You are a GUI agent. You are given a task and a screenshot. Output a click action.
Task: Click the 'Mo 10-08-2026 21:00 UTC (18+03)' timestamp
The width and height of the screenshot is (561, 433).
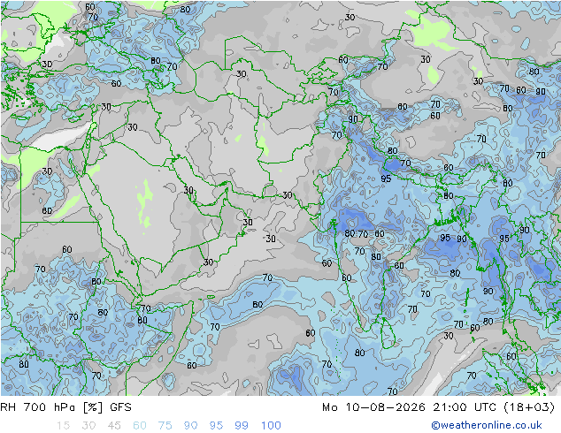pyautogui.click(x=438, y=407)
